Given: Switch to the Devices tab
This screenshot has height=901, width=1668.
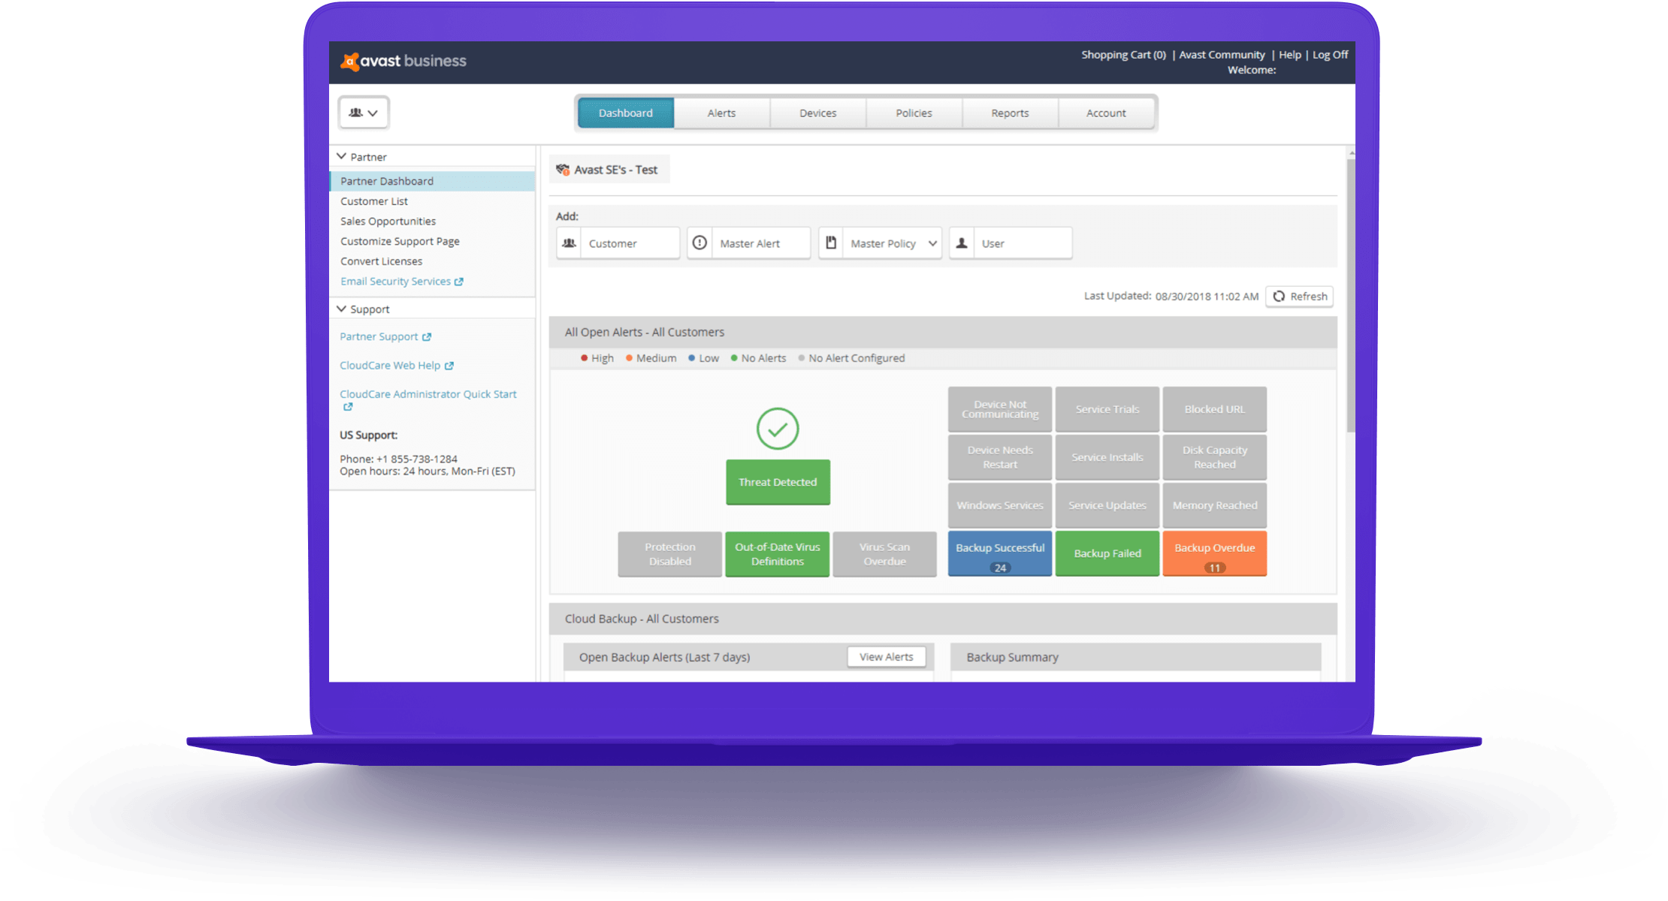Looking at the screenshot, I should (817, 113).
